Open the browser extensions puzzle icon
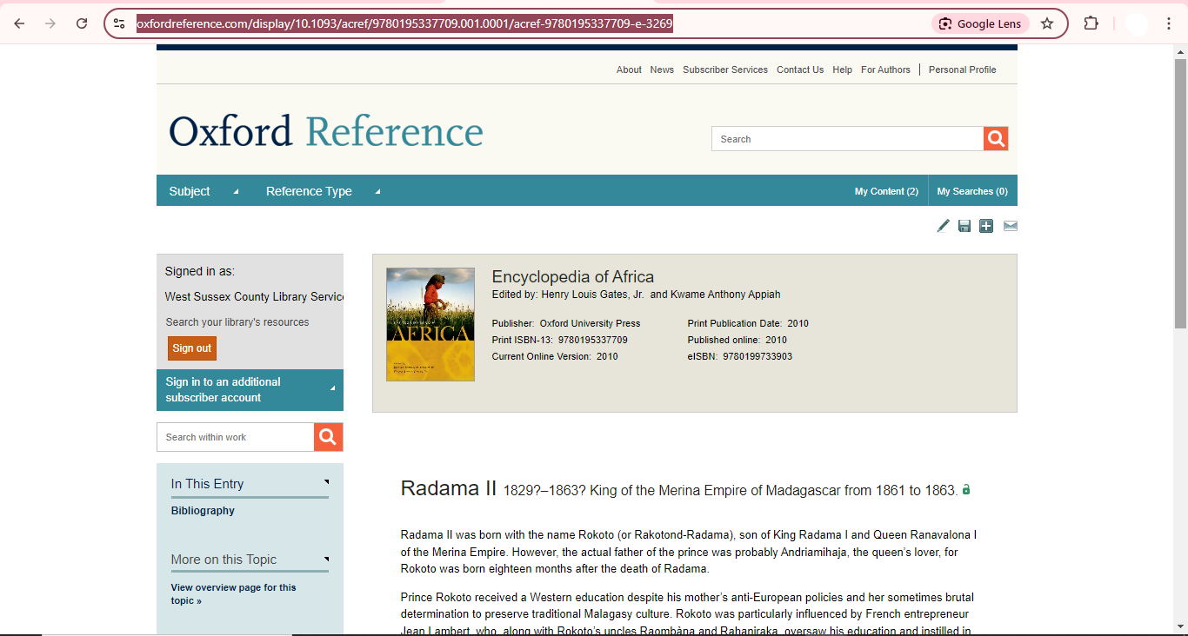The width and height of the screenshot is (1188, 636). (x=1091, y=23)
